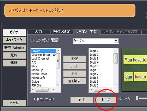Screen dimensions: 147x111
Task: Click the 学習 learn button
Action: [x=75, y=59]
